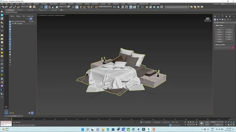Open the Modifiers menu
Viewport: 236px width, 132px height.
pyautogui.click(x=36, y=4)
